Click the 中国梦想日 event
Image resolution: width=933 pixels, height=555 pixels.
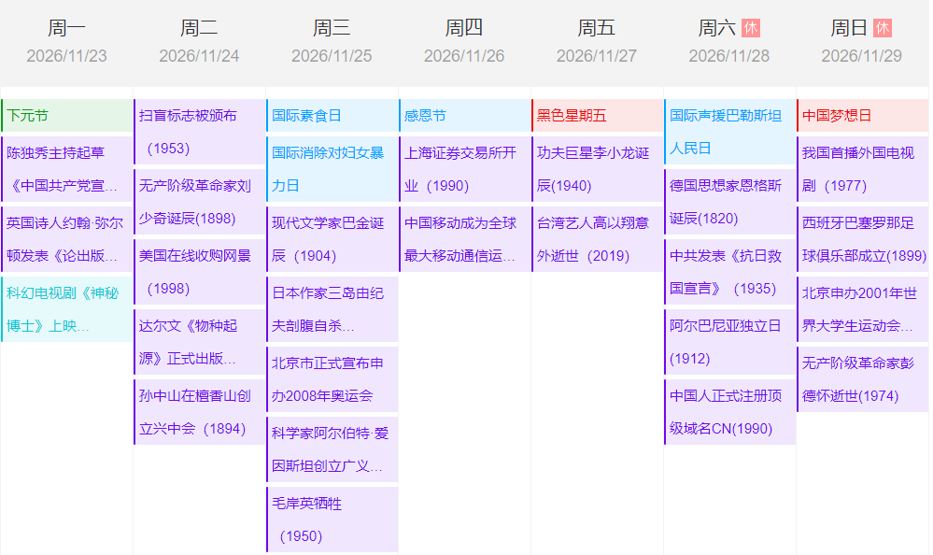[x=862, y=116]
